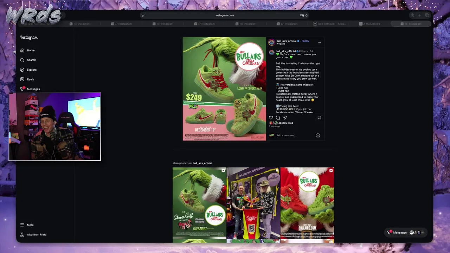Open the red Bullairs.com reel thumbnail
This screenshot has width=450, height=253.
click(307, 203)
